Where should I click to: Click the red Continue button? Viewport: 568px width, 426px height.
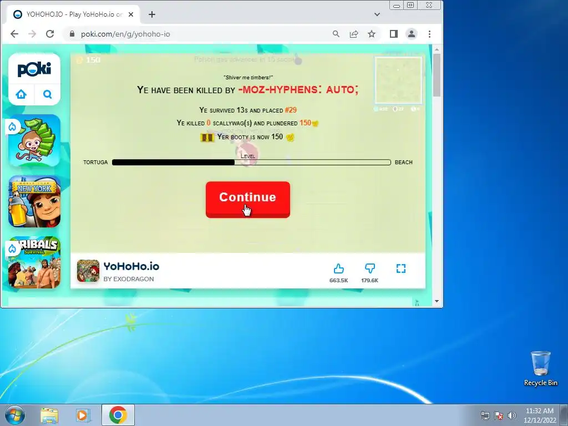click(x=248, y=199)
